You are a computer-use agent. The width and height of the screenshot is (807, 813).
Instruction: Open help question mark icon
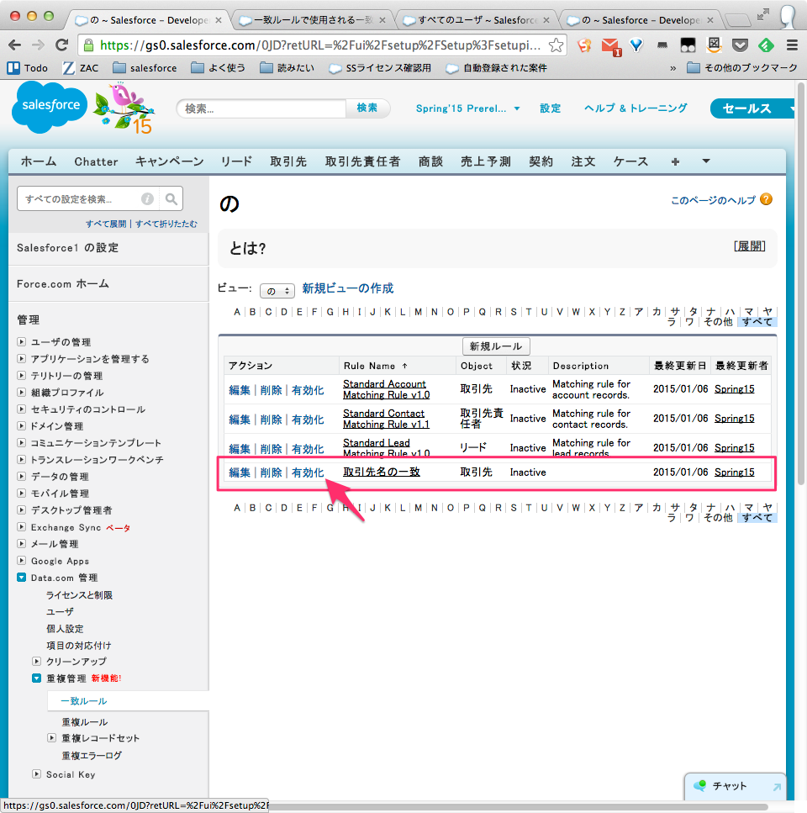[766, 199]
